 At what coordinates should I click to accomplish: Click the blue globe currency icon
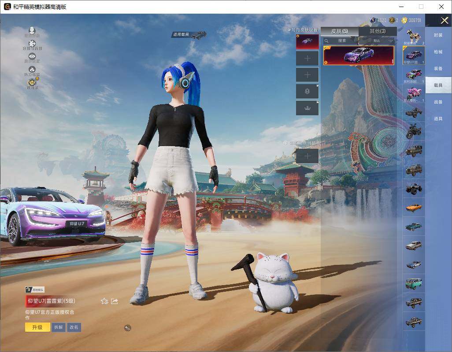373,20
